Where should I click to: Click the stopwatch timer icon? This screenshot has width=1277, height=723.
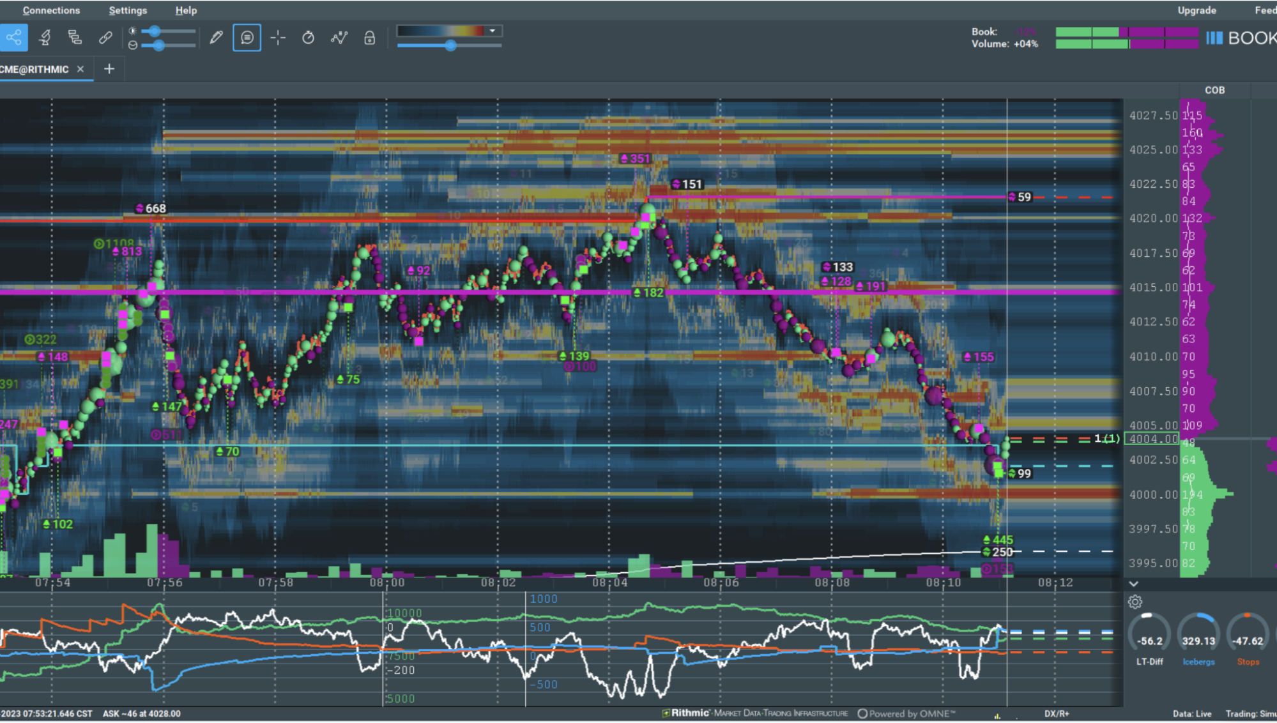pos(308,38)
